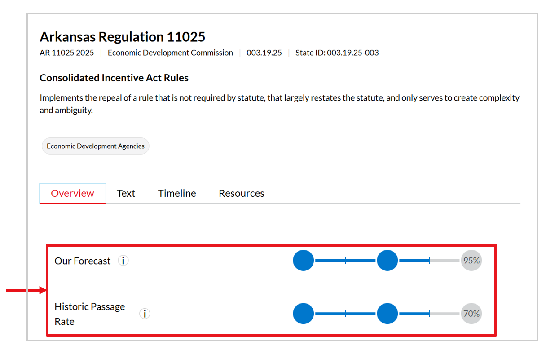The width and height of the screenshot is (546, 350).
Task: Click gray unfilled end of Historic Passage bar
Action: [x=445, y=314]
